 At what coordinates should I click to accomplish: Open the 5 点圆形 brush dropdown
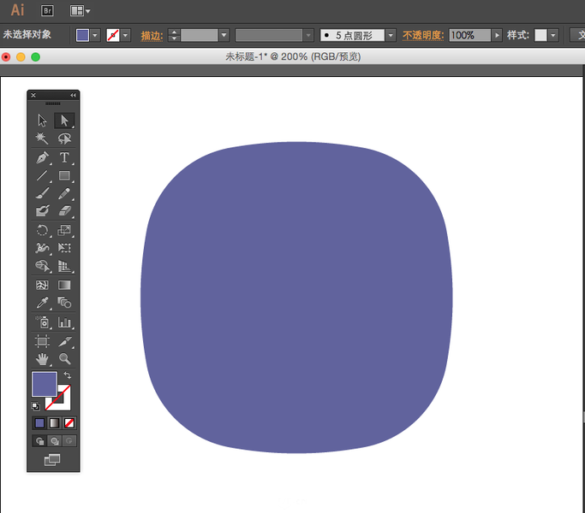click(391, 35)
